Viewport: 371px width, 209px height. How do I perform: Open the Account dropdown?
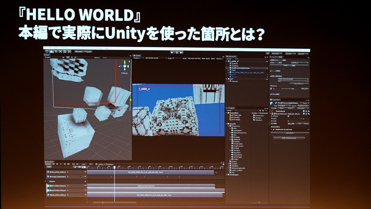pyautogui.click(x=277, y=54)
